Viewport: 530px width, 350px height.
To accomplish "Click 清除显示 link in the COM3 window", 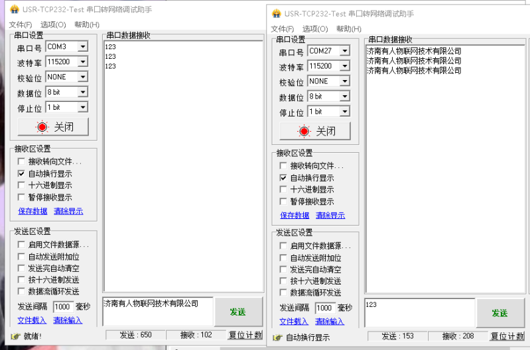I will click(x=68, y=211).
